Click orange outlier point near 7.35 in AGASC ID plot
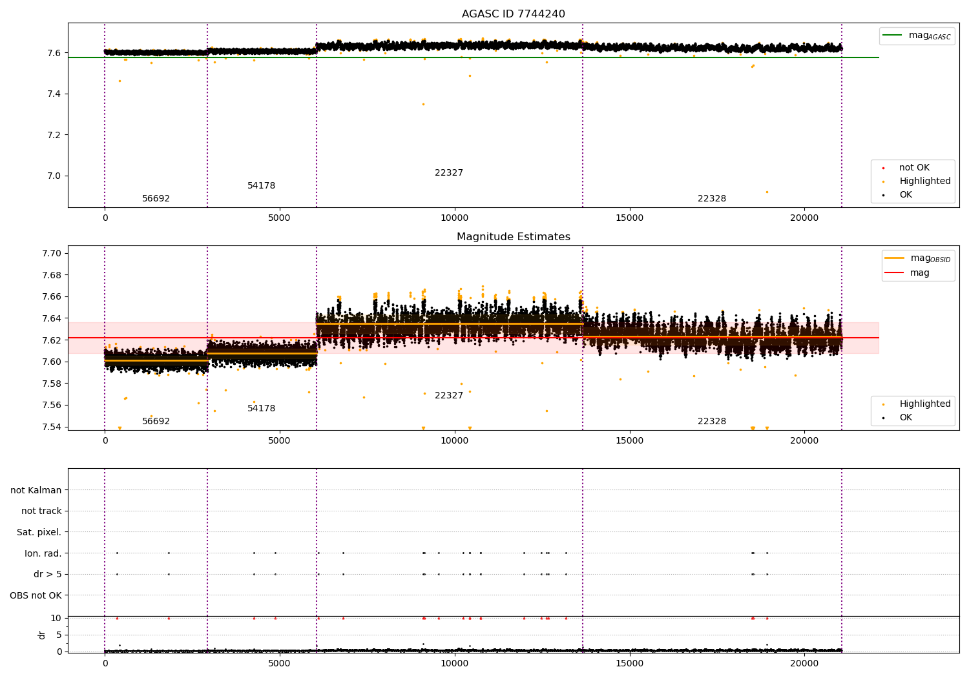 click(x=423, y=104)
